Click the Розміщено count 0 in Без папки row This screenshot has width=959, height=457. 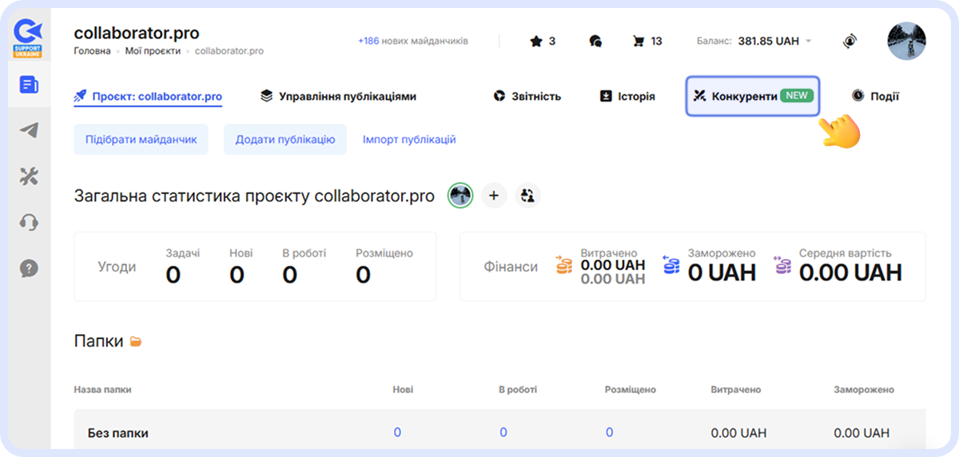pyautogui.click(x=610, y=432)
